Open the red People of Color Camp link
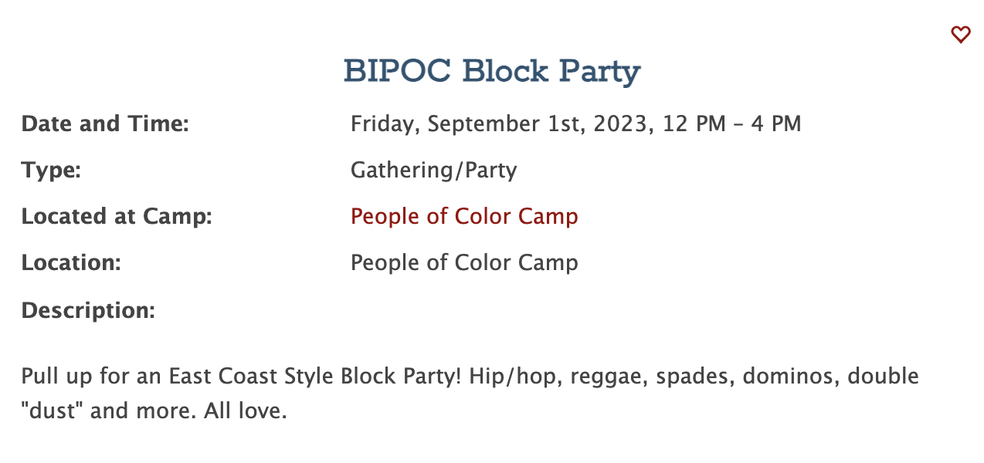The height and width of the screenshot is (463, 984). click(x=464, y=216)
